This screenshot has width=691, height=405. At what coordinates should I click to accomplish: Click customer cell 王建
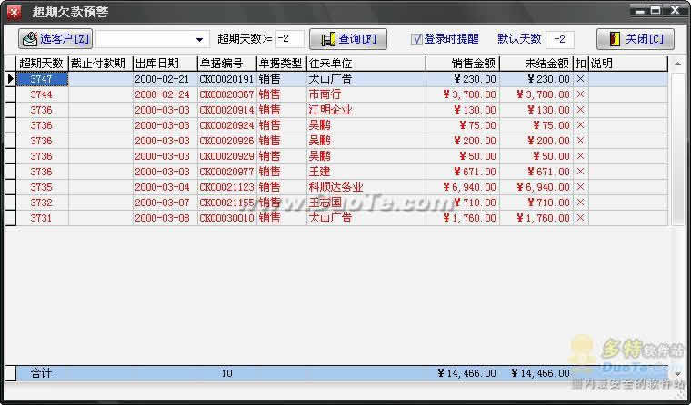click(366, 172)
